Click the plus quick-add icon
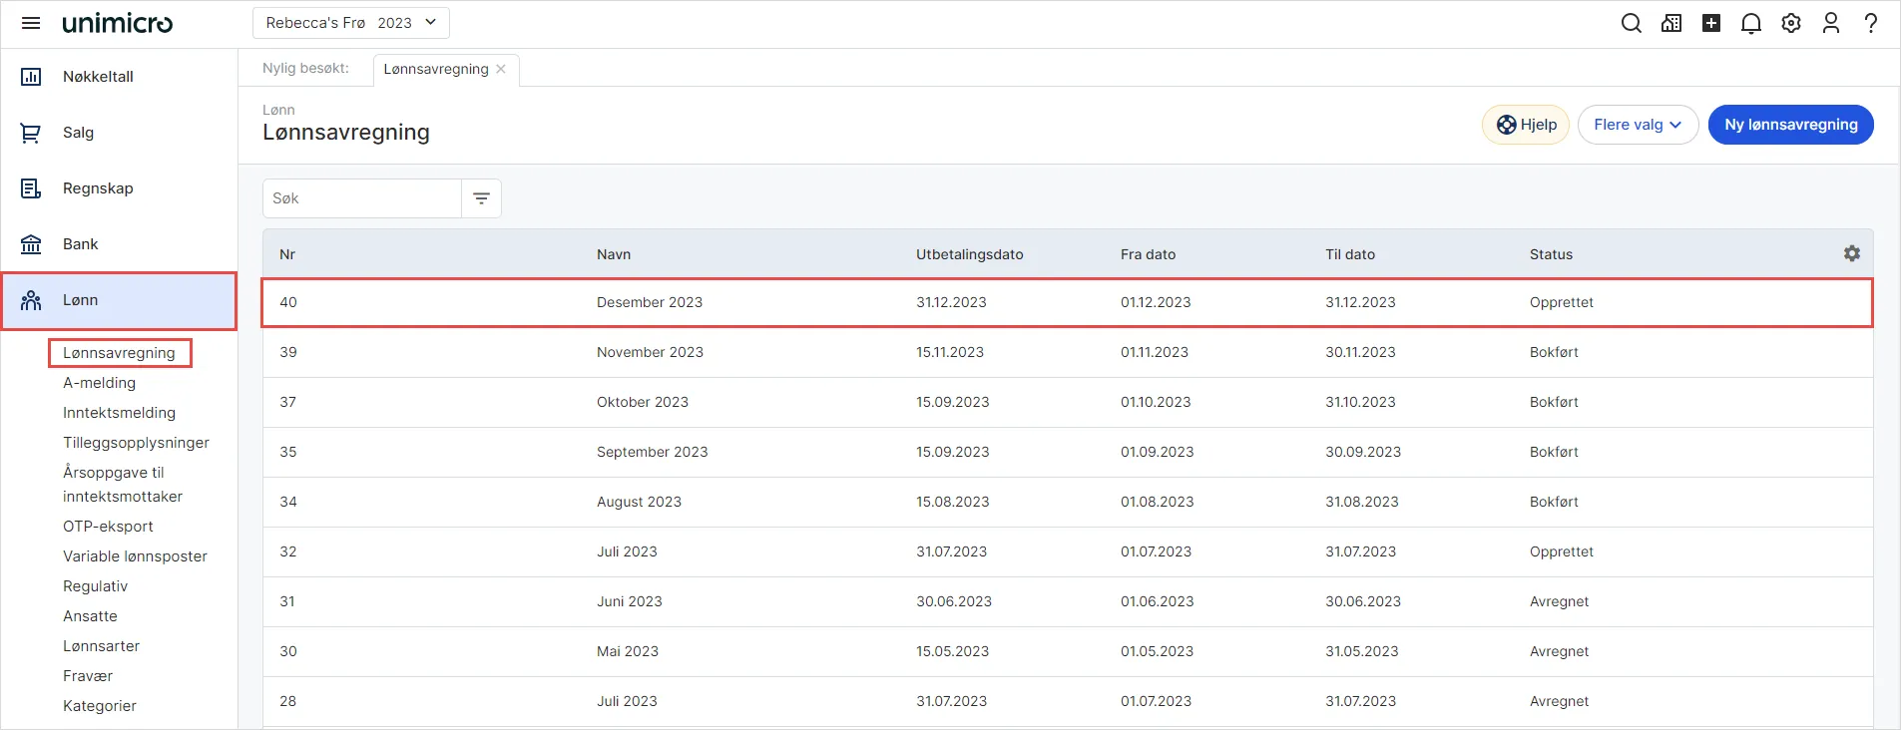The image size is (1901, 730). pyautogui.click(x=1711, y=23)
